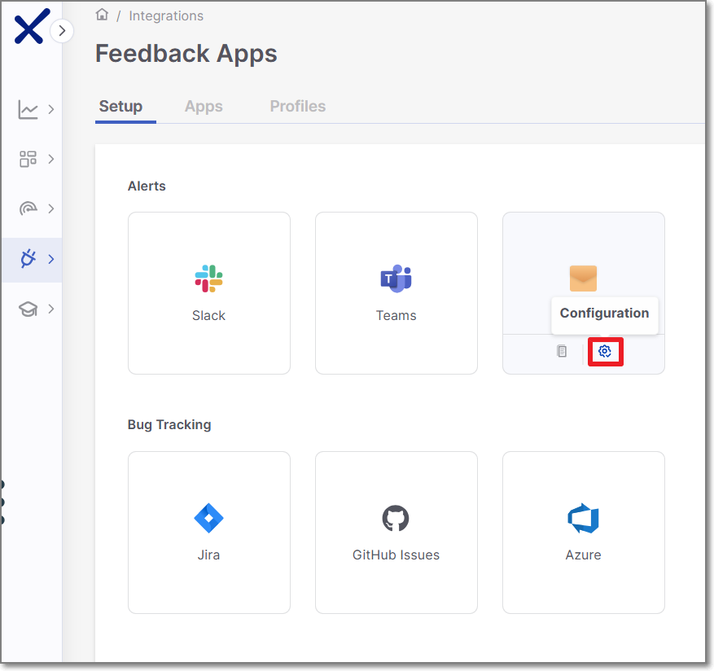Select the Jira bug tracking card
This screenshot has height=671, width=714.
tap(209, 532)
